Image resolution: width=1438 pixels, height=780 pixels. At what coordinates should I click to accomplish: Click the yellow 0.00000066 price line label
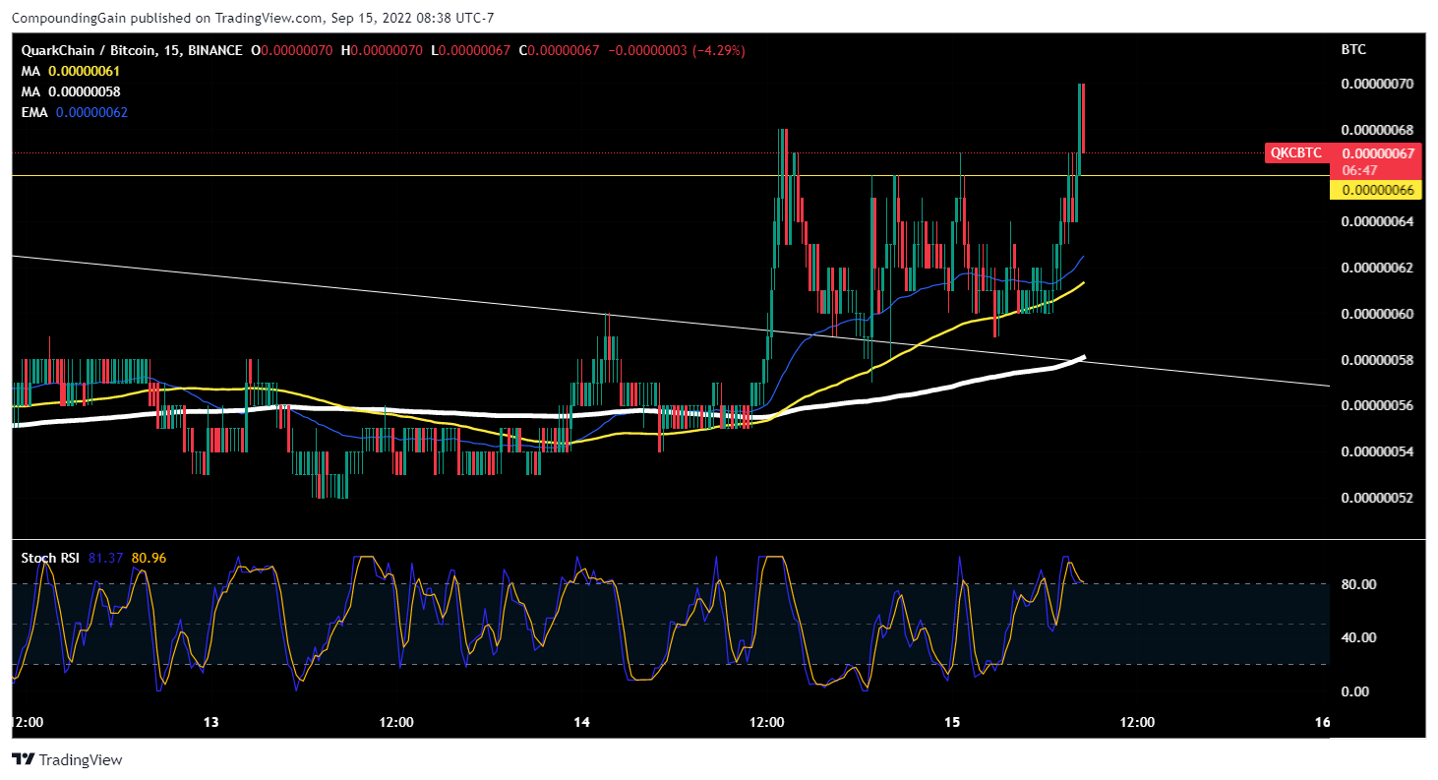coord(1377,190)
